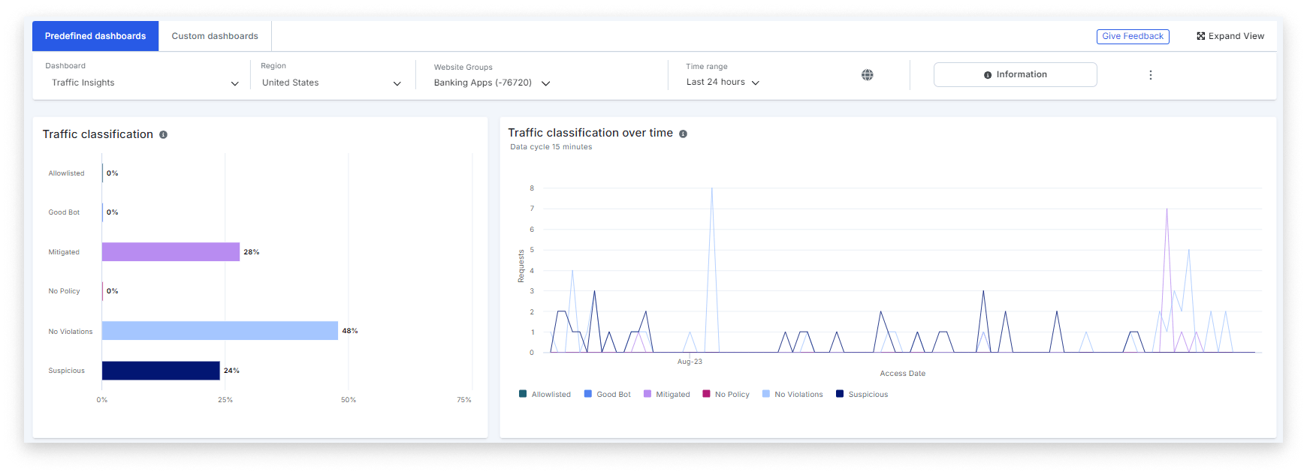Click the No Violations 48% bar
The height and width of the screenshot is (475, 1307).
pyautogui.click(x=219, y=331)
